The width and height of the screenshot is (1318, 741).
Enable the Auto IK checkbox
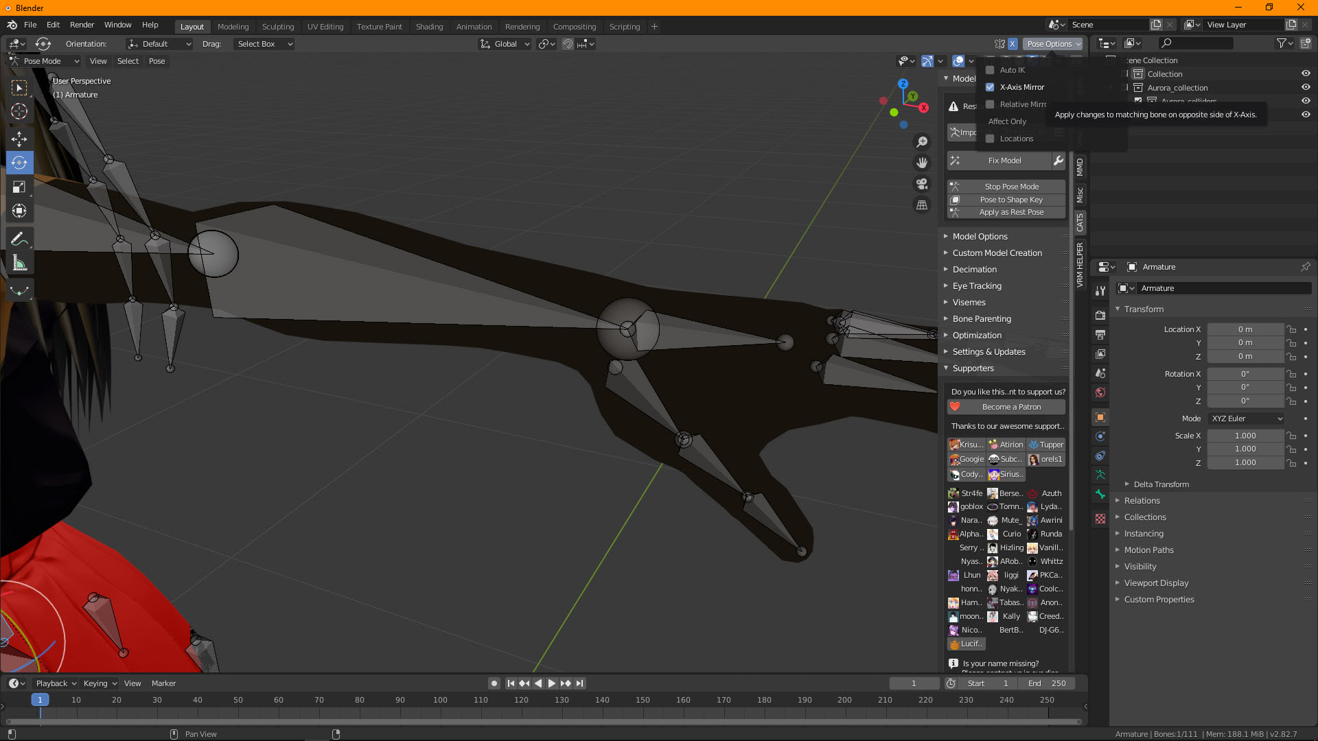[x=990, y=70]
